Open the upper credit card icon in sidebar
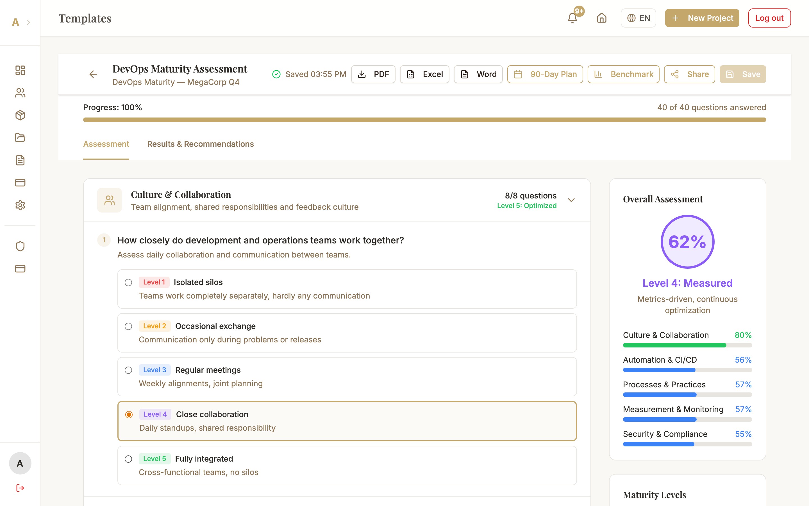Screen dimensions: 809x506 [20, 182]
